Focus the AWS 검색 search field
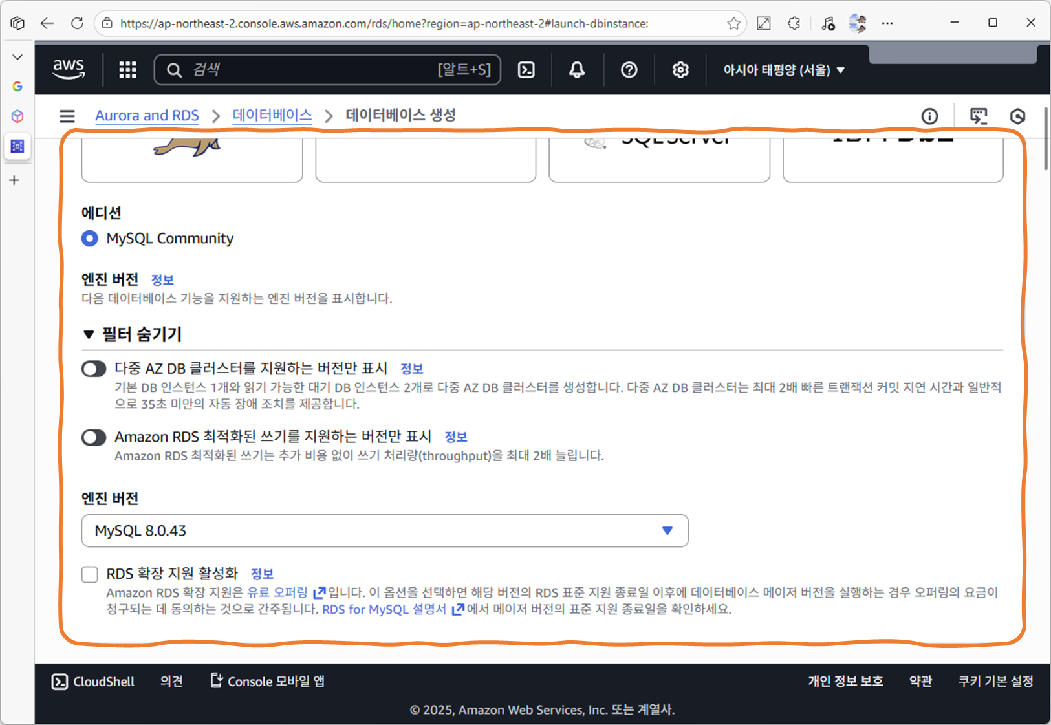1051x725 pixels. click(327, 70)
